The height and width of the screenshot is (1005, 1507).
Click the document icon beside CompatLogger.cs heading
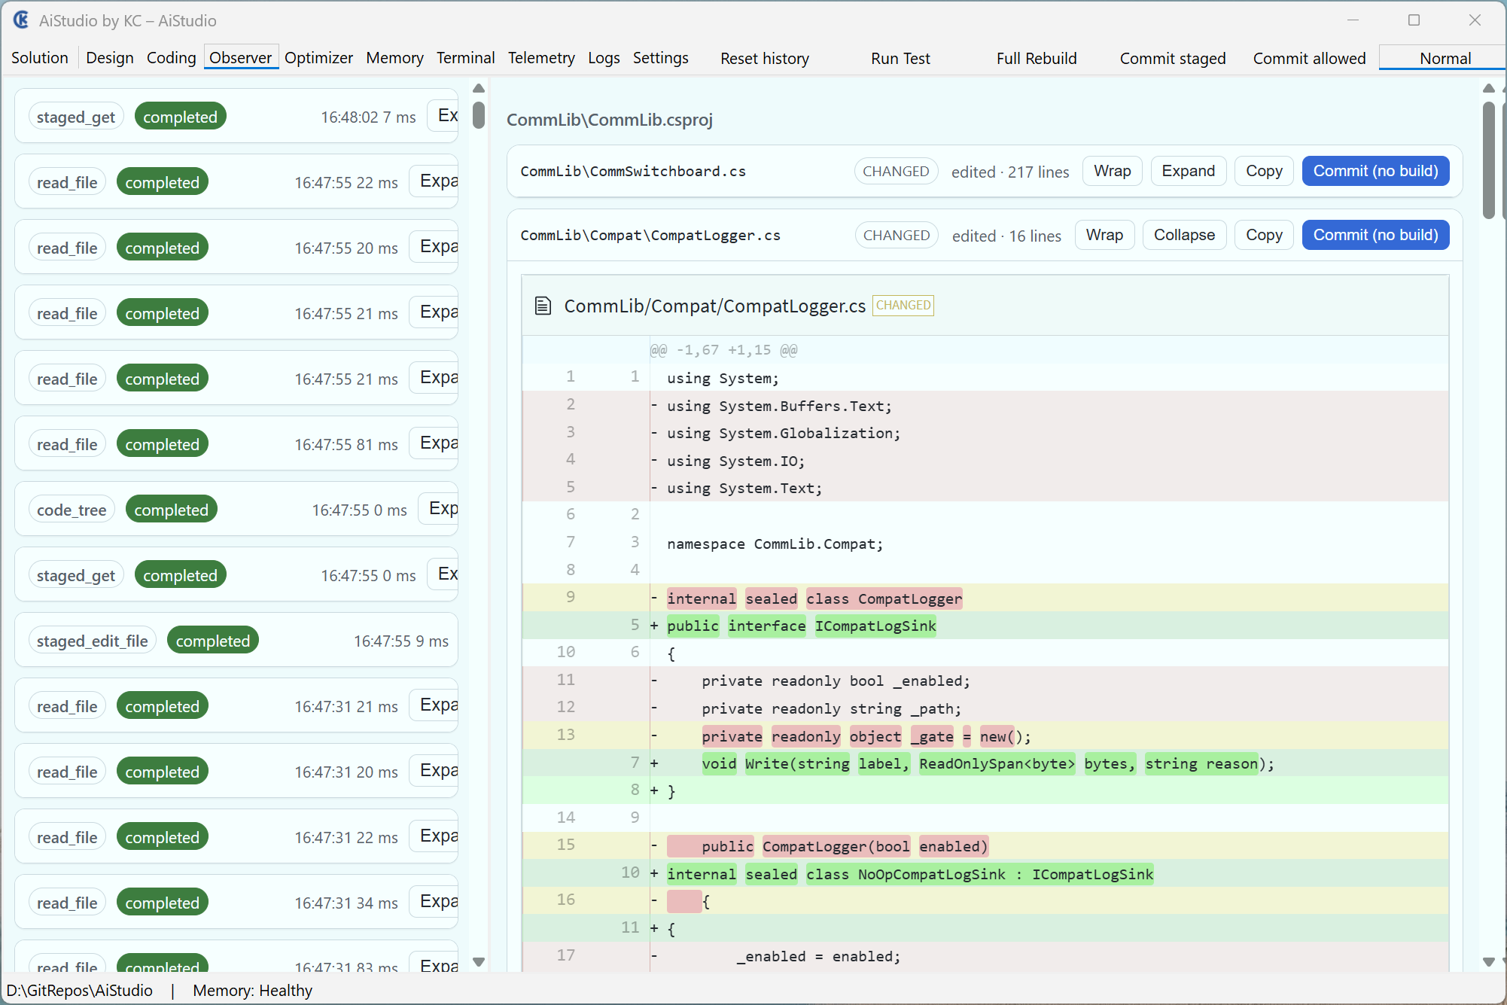543,306
